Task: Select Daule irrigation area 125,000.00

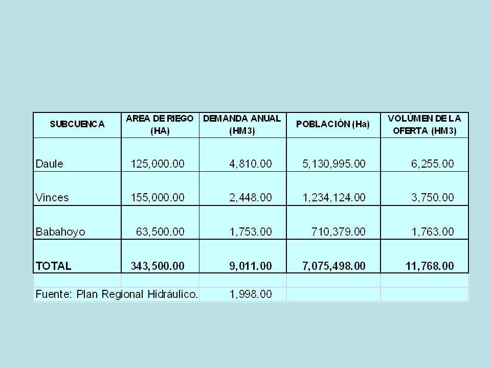Action: click(158, 164)
